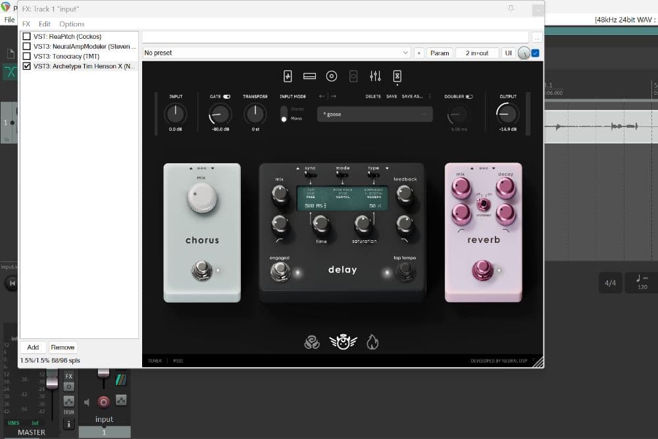Expand the goose preset selector
This screenshot has height=439, width=658.
(x=374, y=115)
